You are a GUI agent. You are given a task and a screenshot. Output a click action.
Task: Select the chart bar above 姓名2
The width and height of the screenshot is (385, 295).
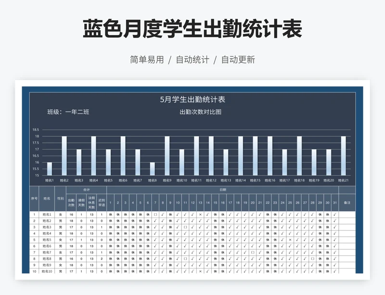[64, 156]
